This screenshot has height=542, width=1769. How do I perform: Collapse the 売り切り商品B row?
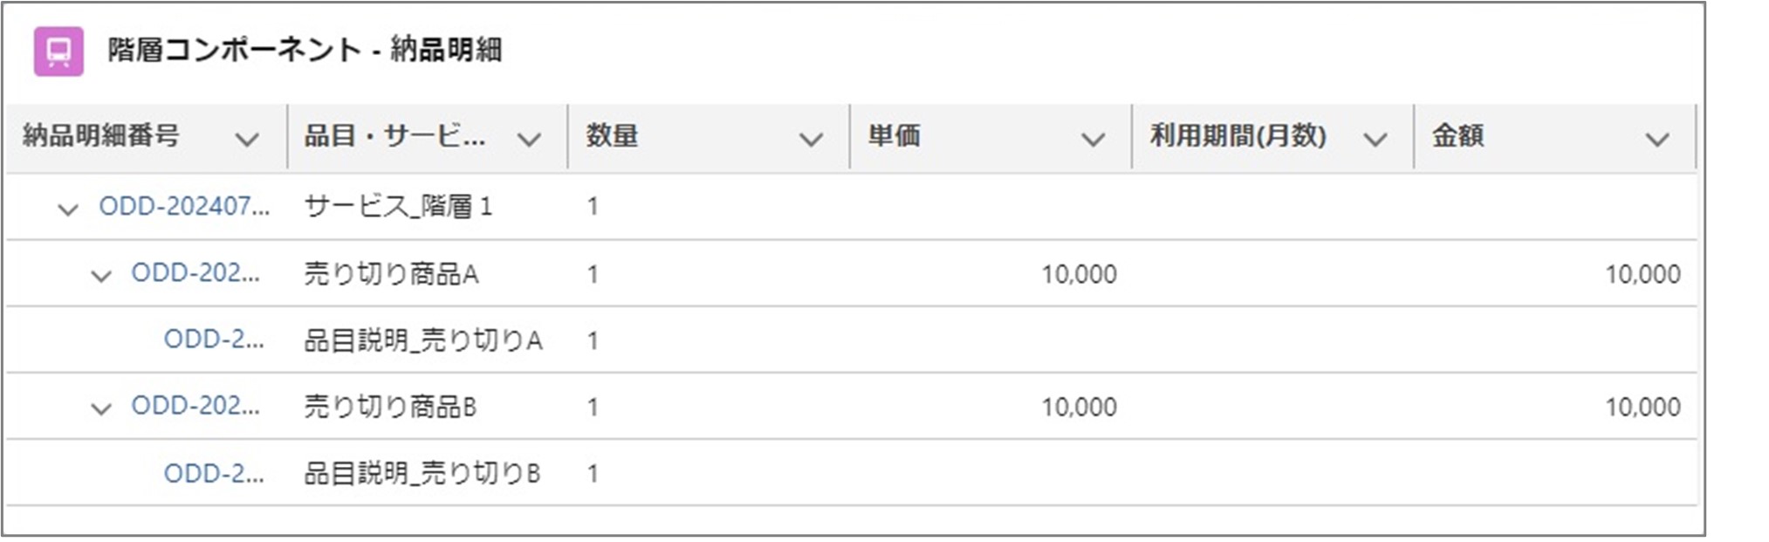pos(101,408)
